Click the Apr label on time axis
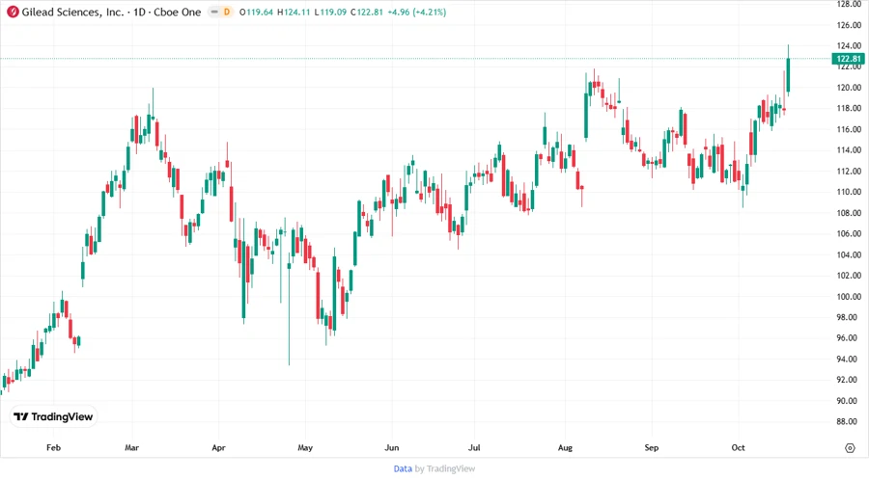The image size is (869, 480). 218,447
